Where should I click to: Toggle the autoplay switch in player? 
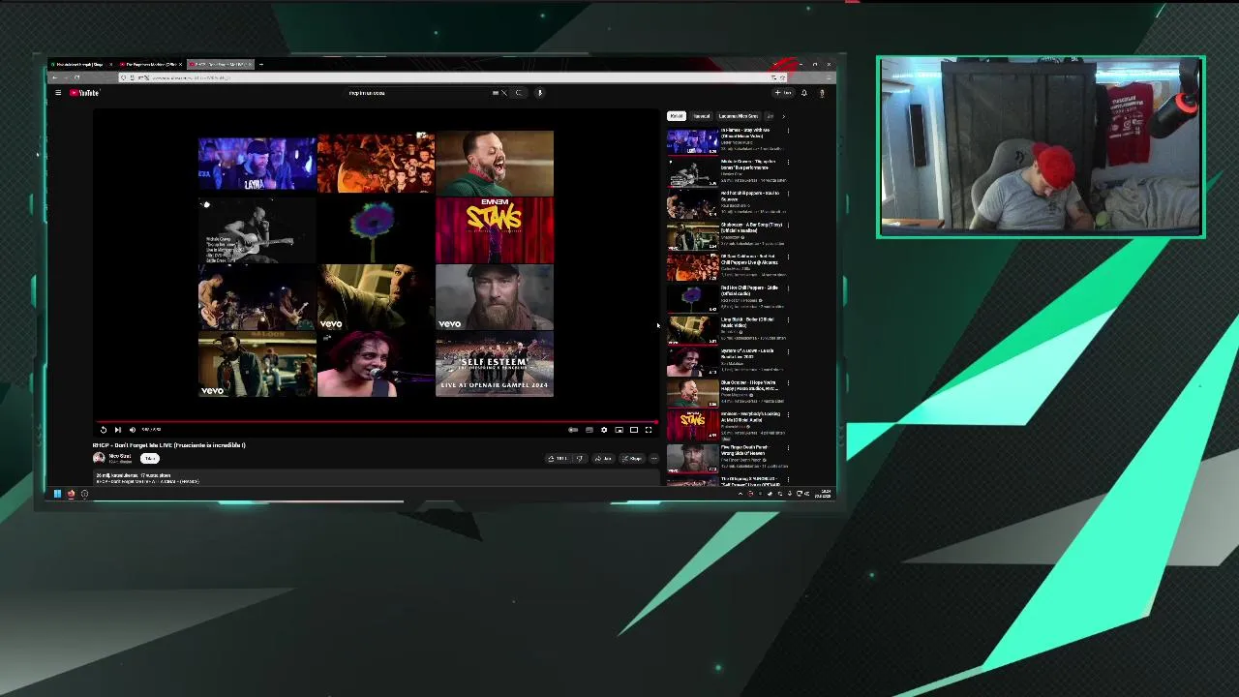[573, 430]
